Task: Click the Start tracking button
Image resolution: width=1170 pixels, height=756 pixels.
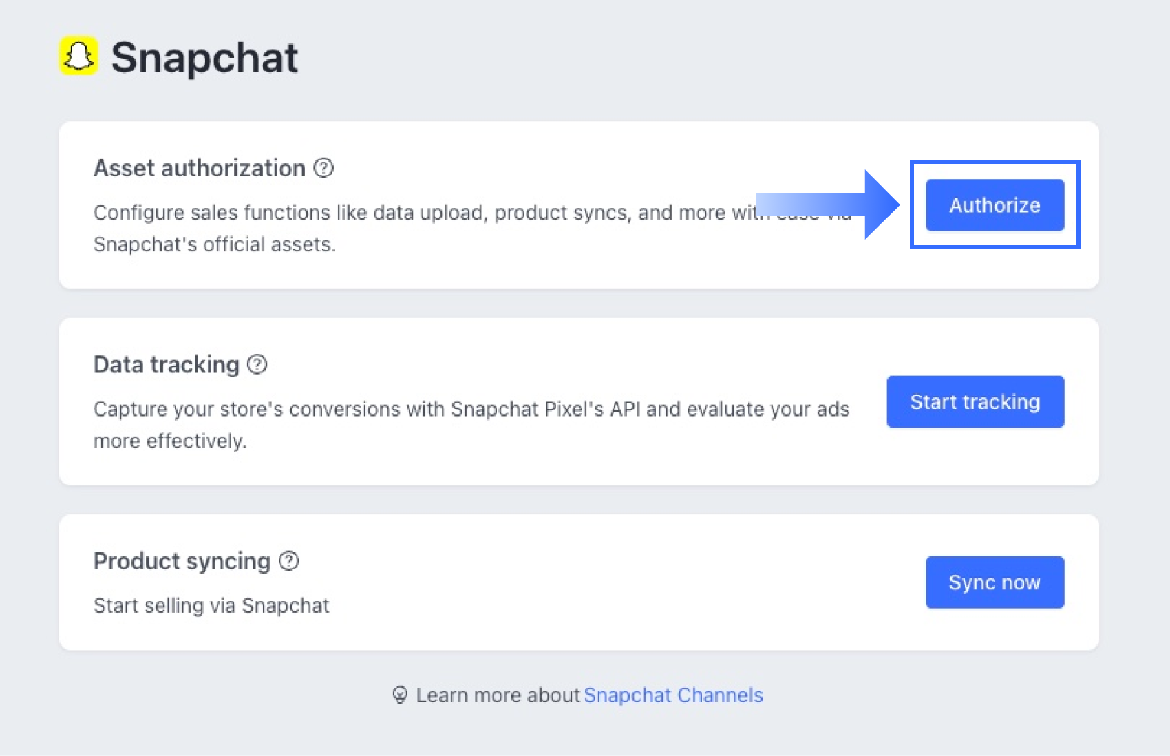Action: pos(975,401)
